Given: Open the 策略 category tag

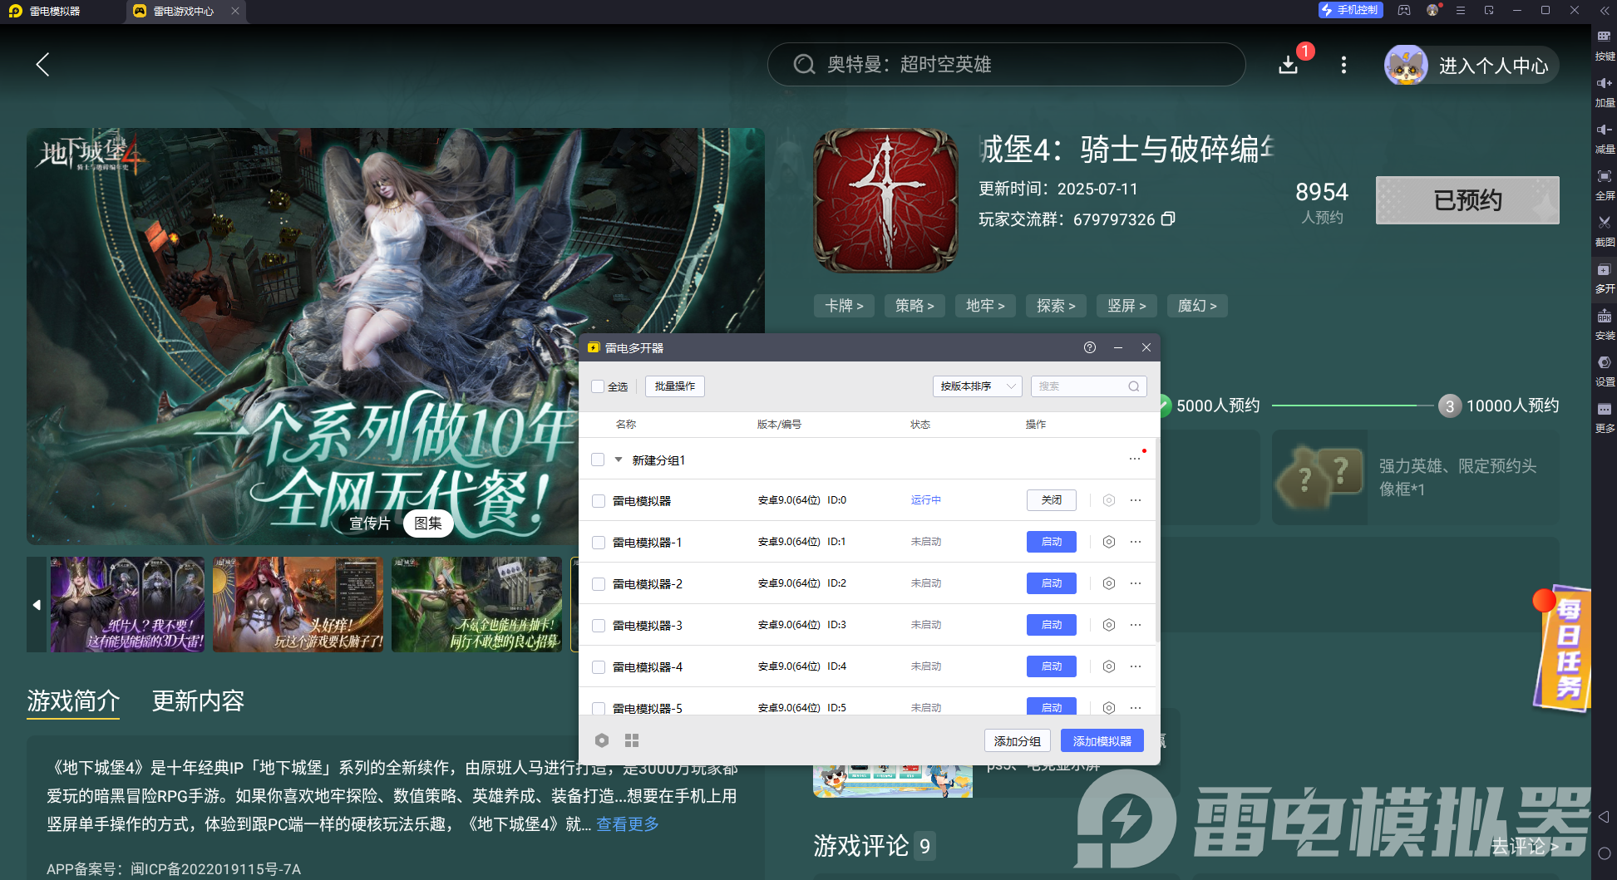Looking at the screenshot, I should tap(914, 306).
